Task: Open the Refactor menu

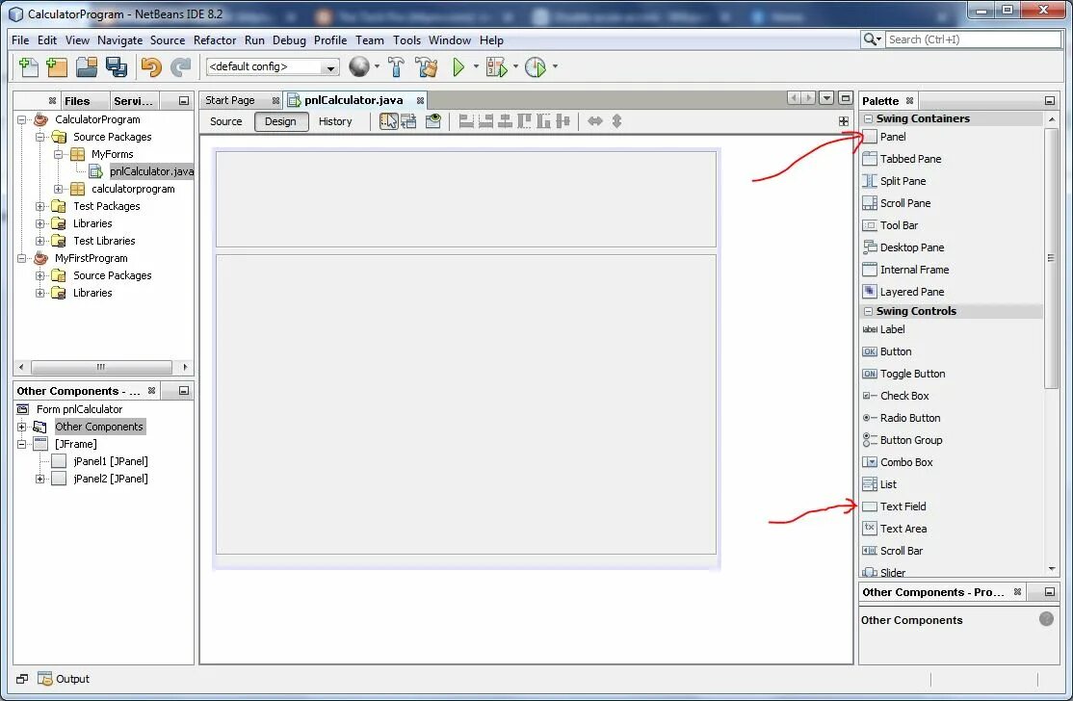Action: point(214,40)
